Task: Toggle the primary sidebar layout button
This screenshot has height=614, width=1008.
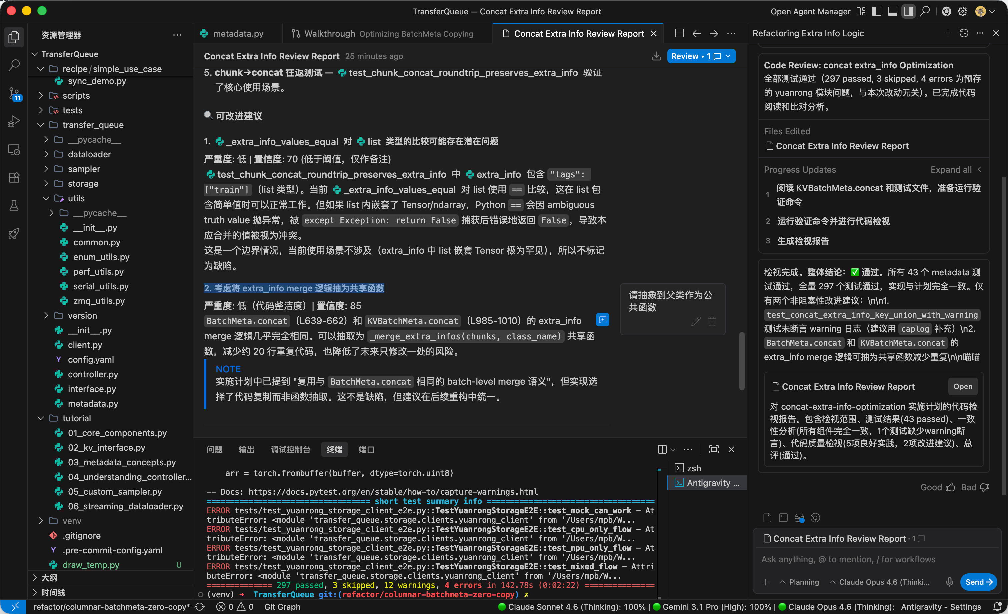Action: pyautogui.click(x=876, y=11)
